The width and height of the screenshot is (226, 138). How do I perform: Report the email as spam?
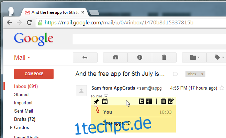pos(140,57)
